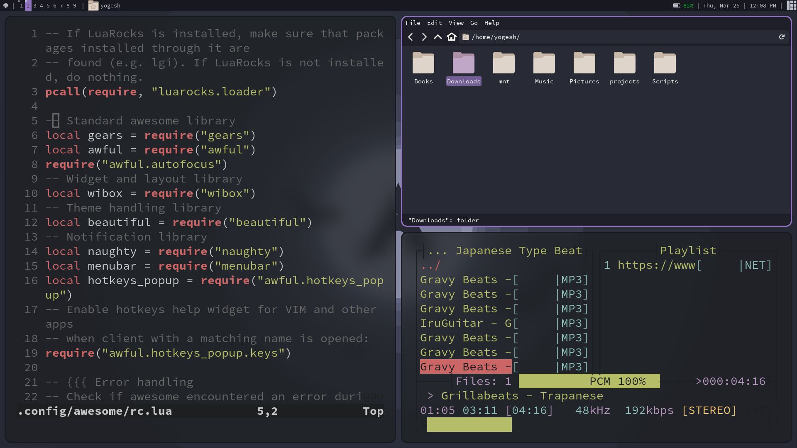This screenshot has width=797, height=448.
Task: Open the awesome launcher icon top-left
Action: (x=6, y=5)
